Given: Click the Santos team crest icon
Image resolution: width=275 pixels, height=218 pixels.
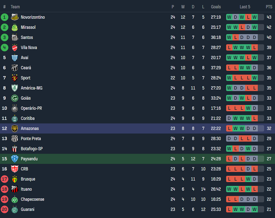Looking at the screenshot, I should [x=14, y=37].
